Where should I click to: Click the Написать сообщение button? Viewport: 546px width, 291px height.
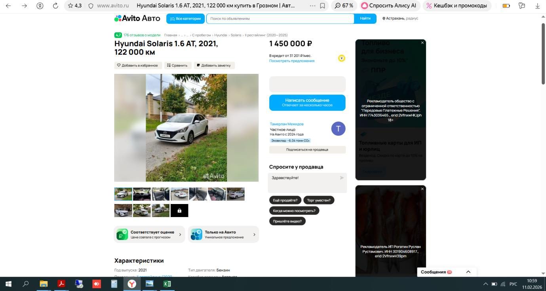(x=307, y=102)
